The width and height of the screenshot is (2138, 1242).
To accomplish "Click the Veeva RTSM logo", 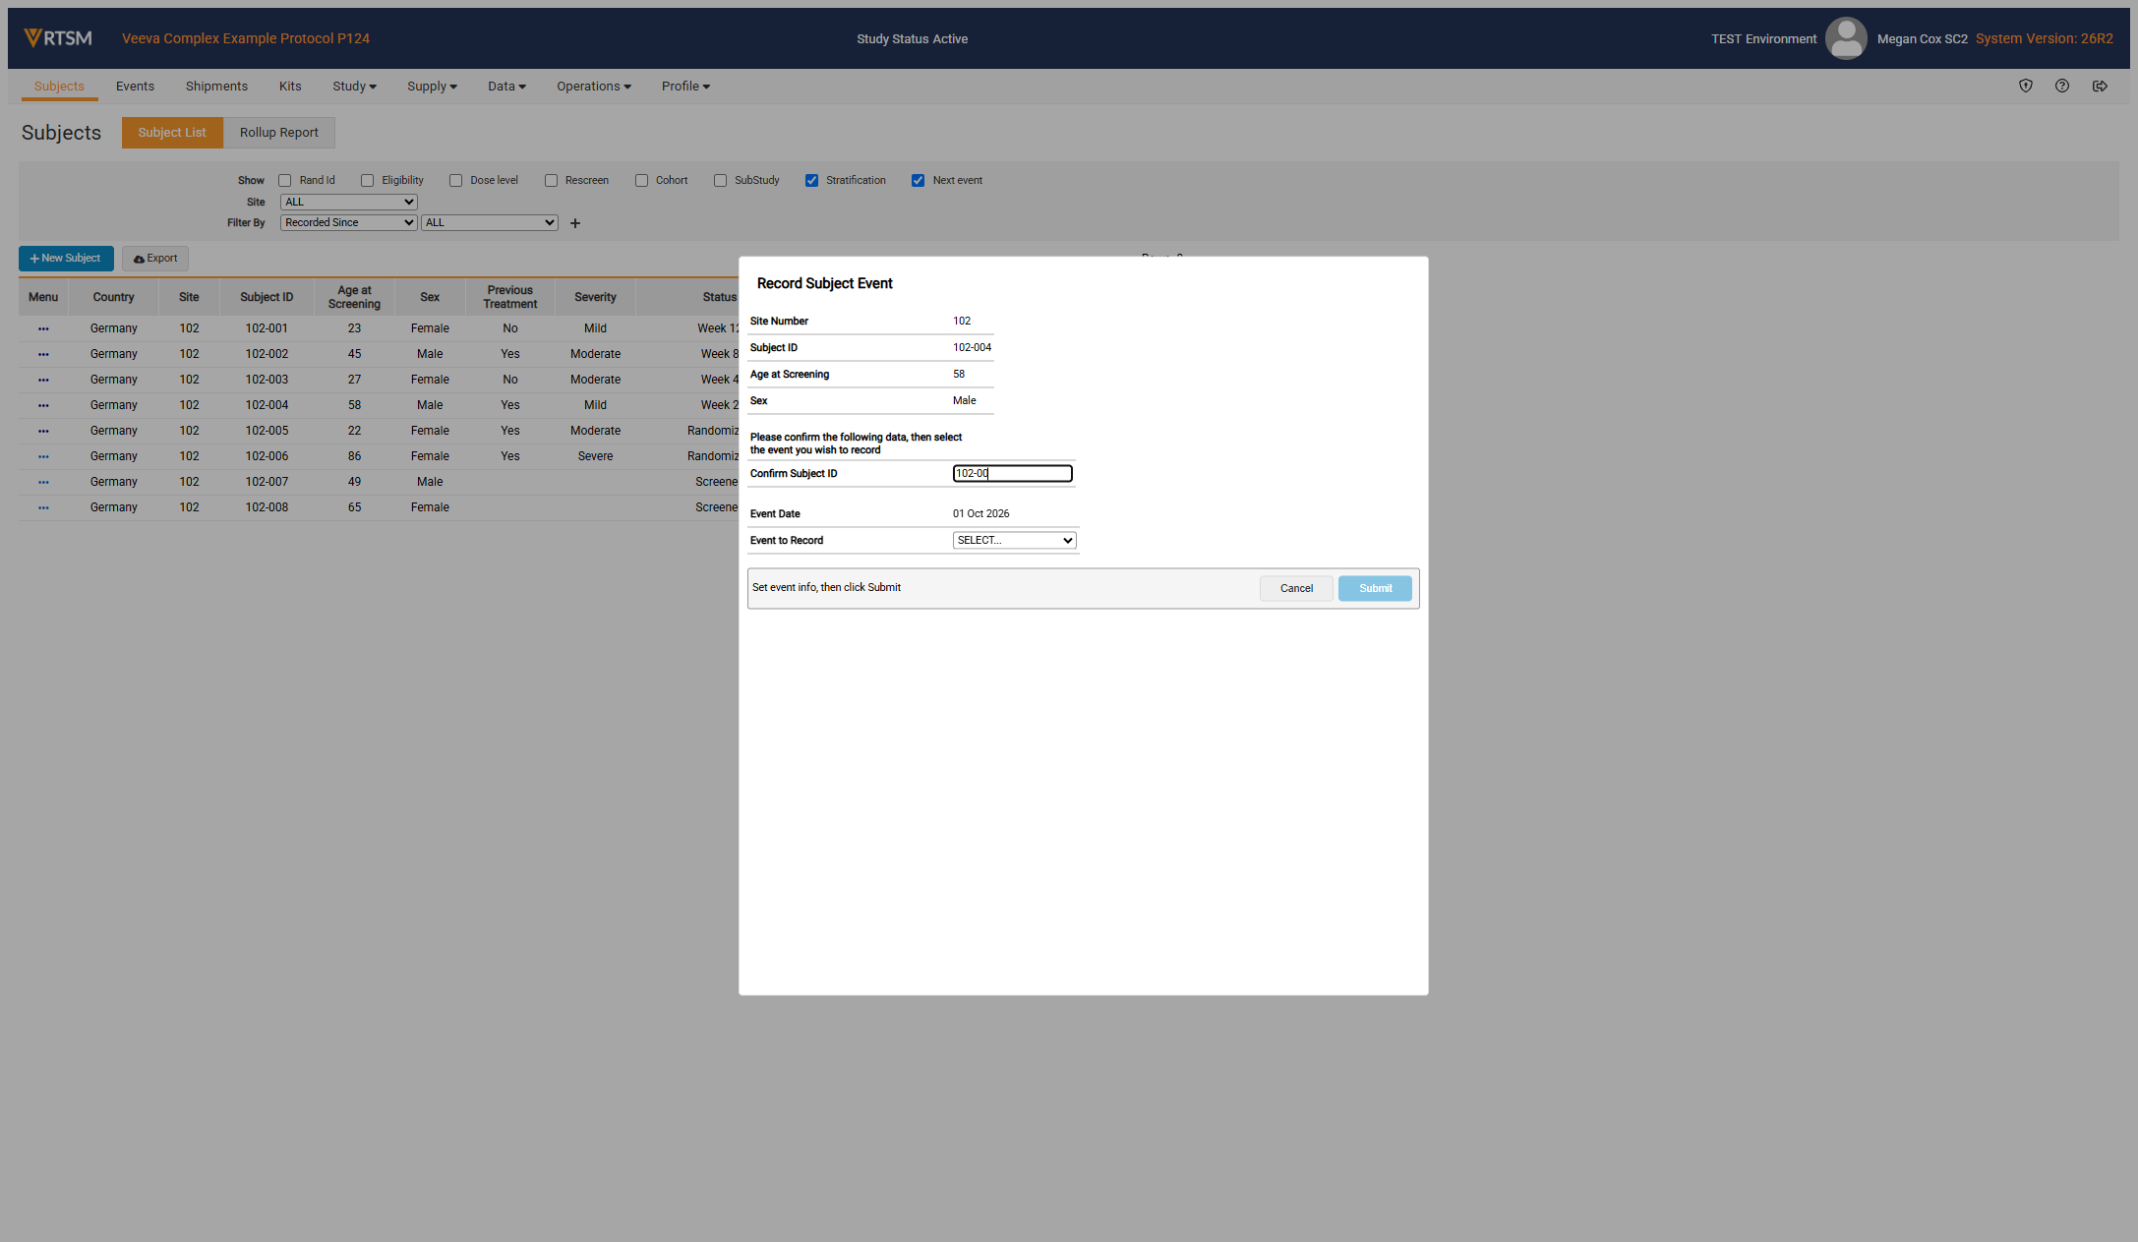I will (58, 38).
